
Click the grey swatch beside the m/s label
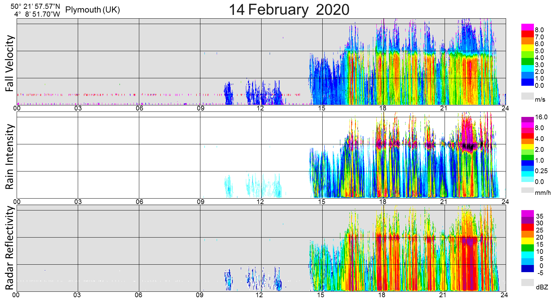pyautogui.click(x=527, y=96)
